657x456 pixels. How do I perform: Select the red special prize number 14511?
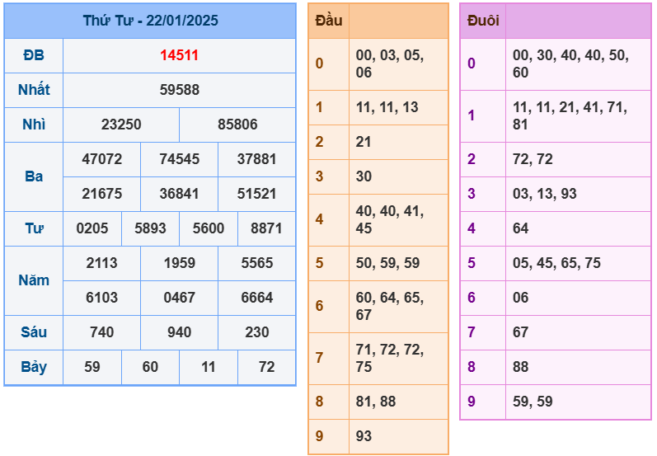point(179,55)
